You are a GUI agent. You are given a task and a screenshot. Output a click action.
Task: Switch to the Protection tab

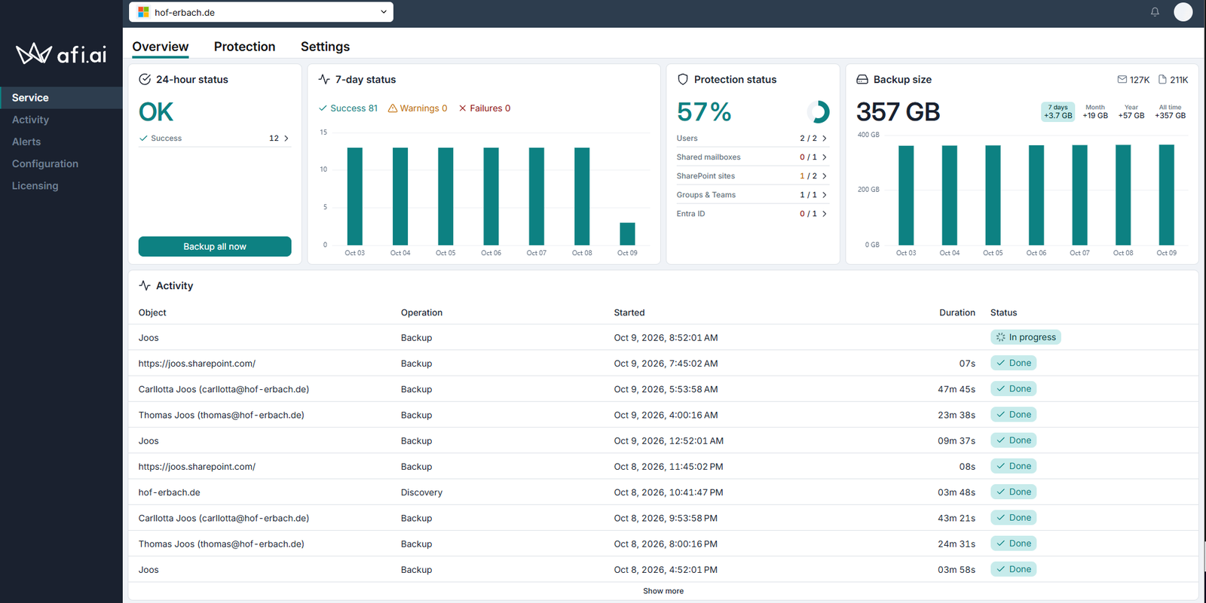245,47
